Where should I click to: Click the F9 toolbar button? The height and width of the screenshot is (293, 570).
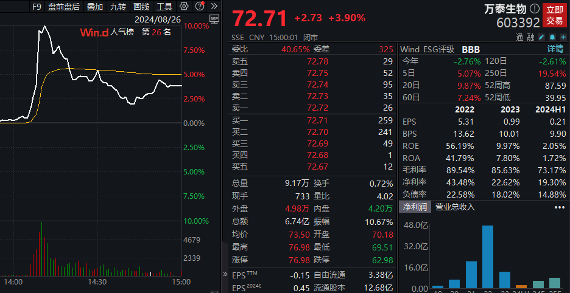tap(37, 6)
